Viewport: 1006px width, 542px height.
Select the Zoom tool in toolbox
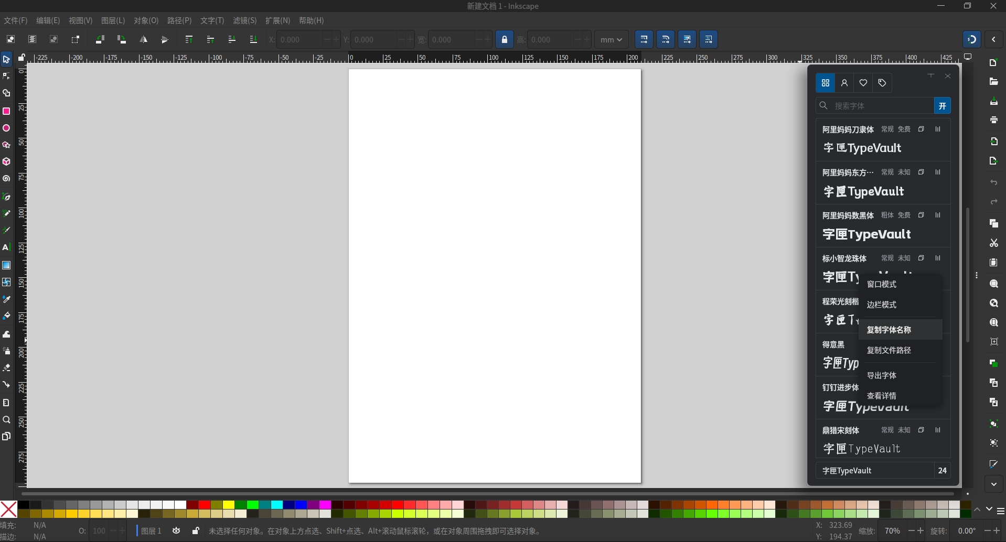(6, 420)
